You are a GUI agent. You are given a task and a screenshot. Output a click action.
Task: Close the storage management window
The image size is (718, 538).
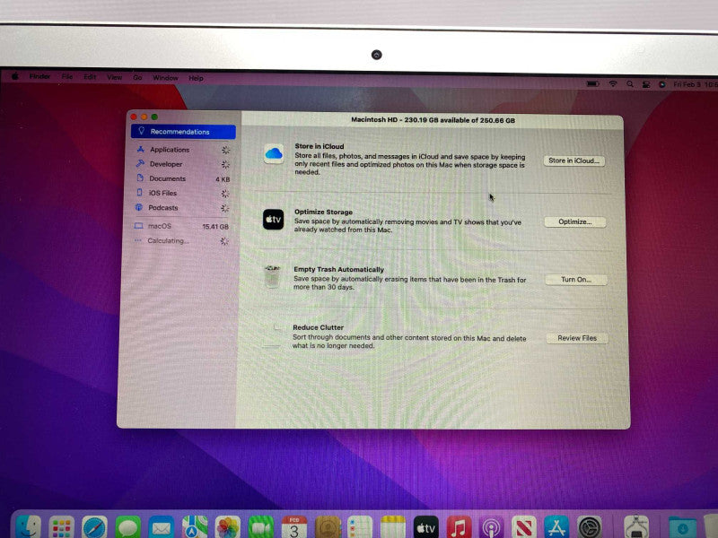(134, 117)
